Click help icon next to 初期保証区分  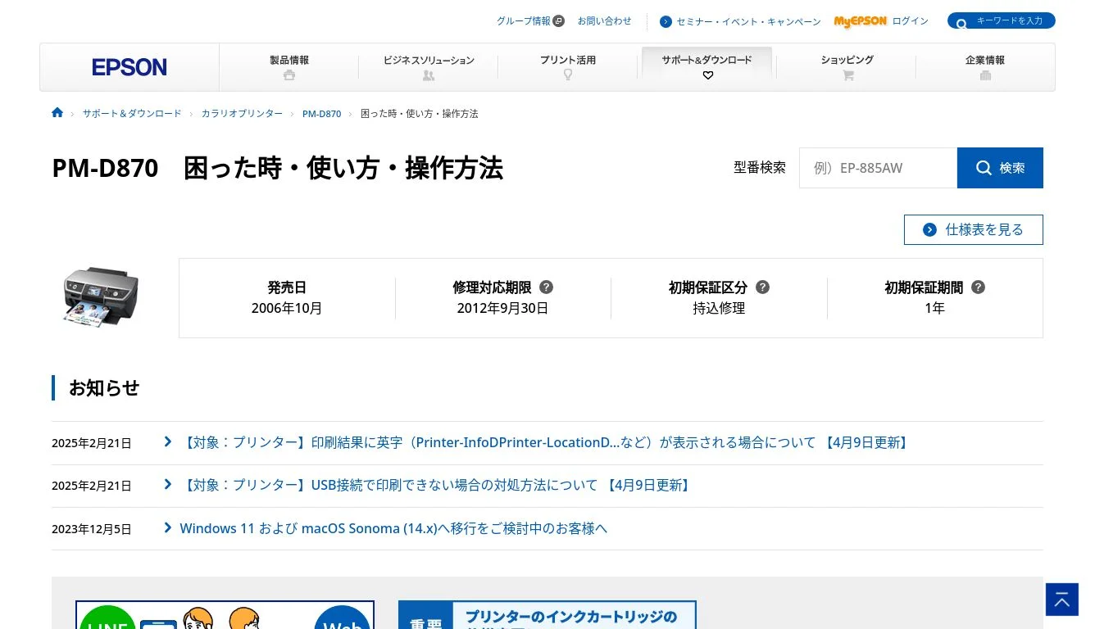(762, 287)
